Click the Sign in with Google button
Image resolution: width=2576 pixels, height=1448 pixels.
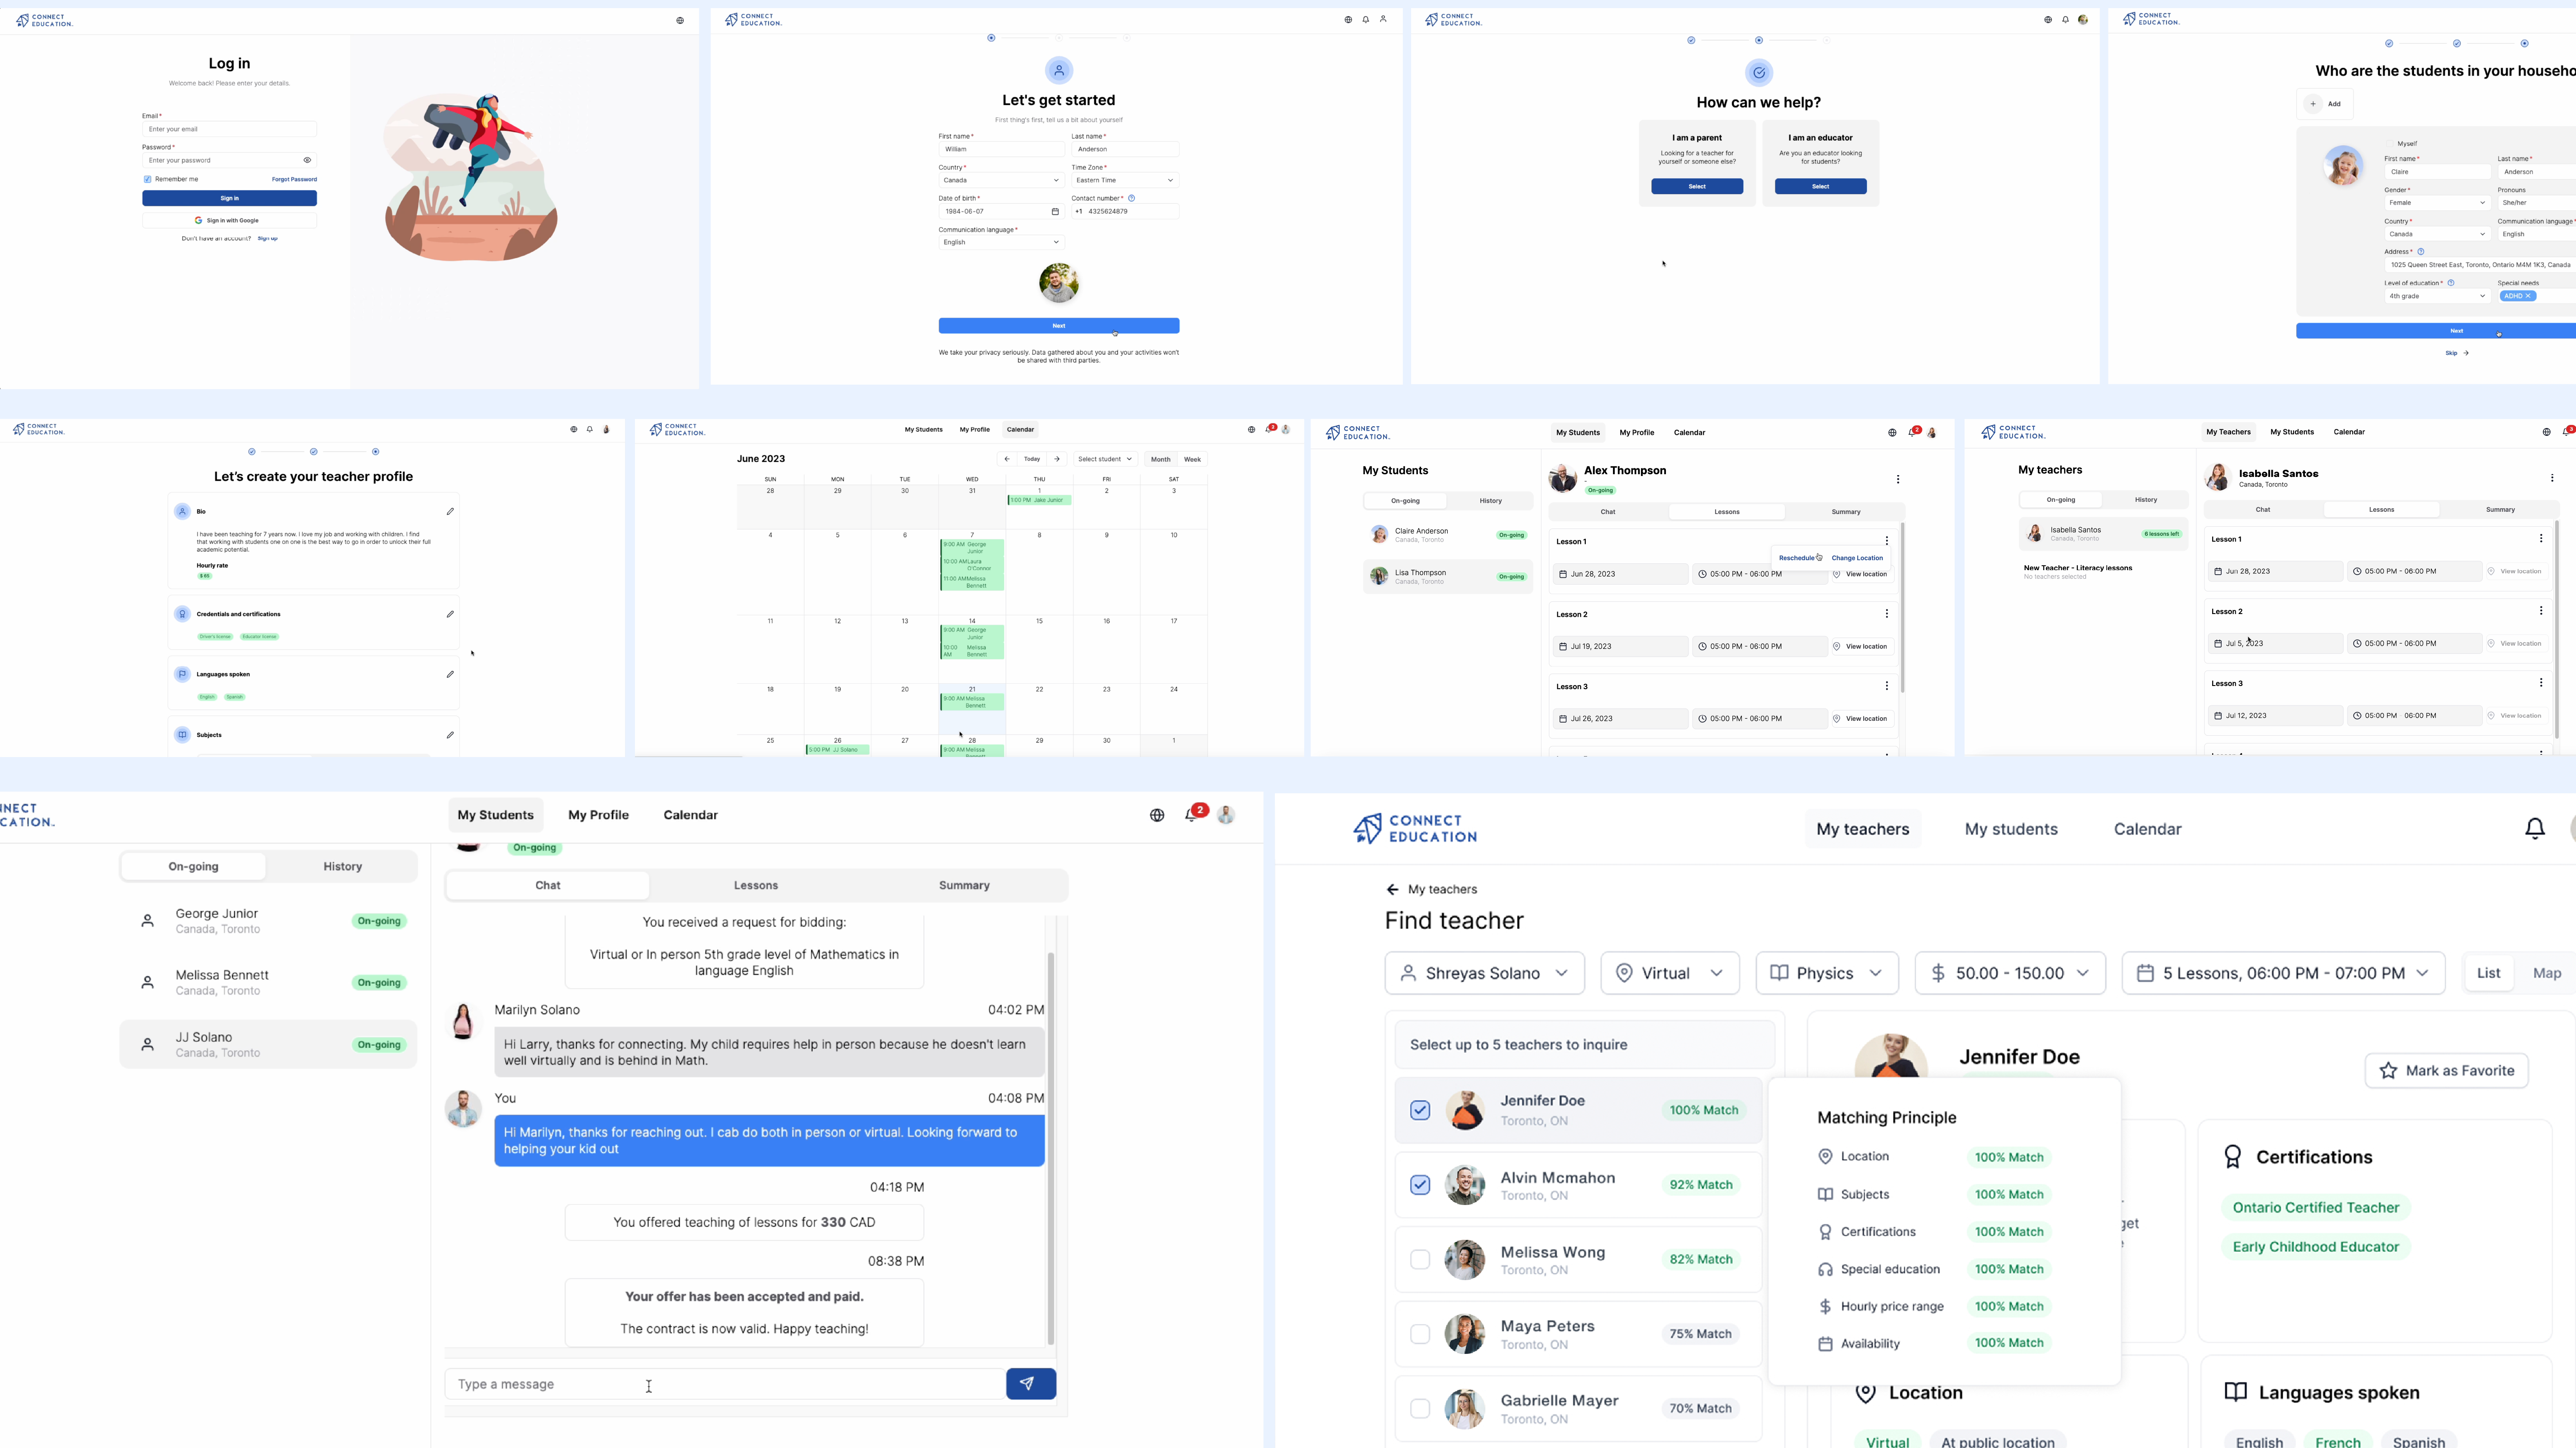[229, 220]
